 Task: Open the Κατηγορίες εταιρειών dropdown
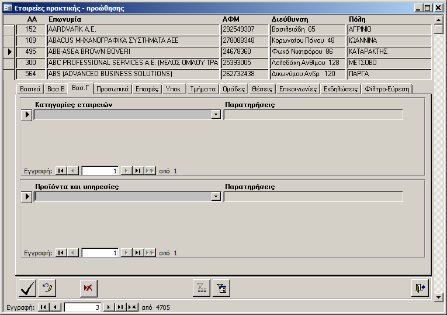tap(216, 115)
